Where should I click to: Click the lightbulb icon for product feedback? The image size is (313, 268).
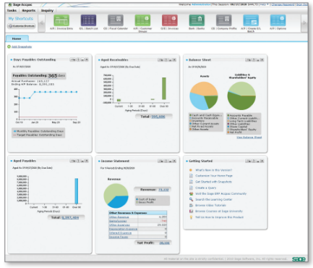click(191, 217)
